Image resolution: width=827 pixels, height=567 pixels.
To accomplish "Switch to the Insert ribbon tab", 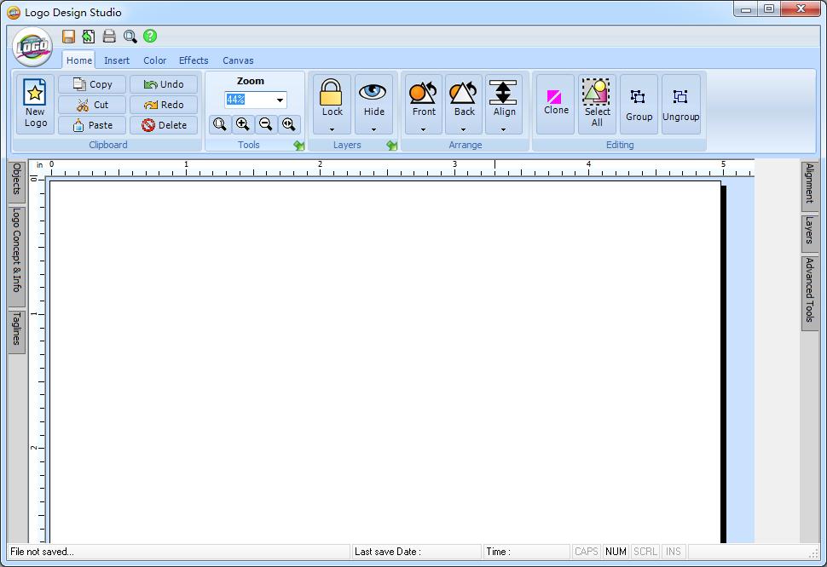I will point(117,60).
